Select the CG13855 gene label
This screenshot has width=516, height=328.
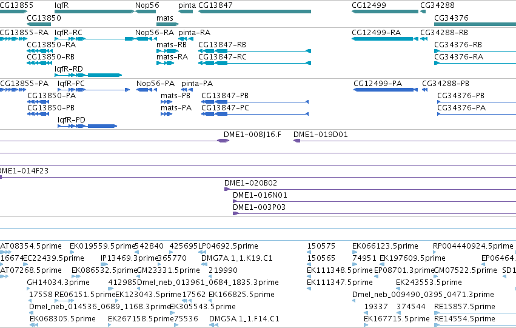(16, 5)
